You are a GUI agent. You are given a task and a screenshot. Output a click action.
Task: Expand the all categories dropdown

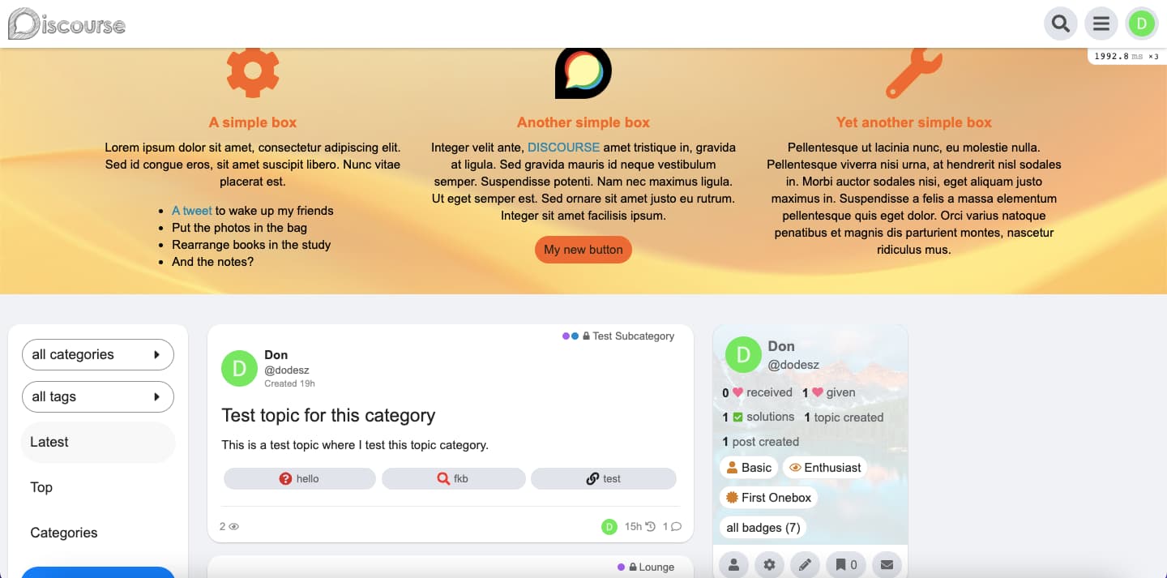pos(98,354)
